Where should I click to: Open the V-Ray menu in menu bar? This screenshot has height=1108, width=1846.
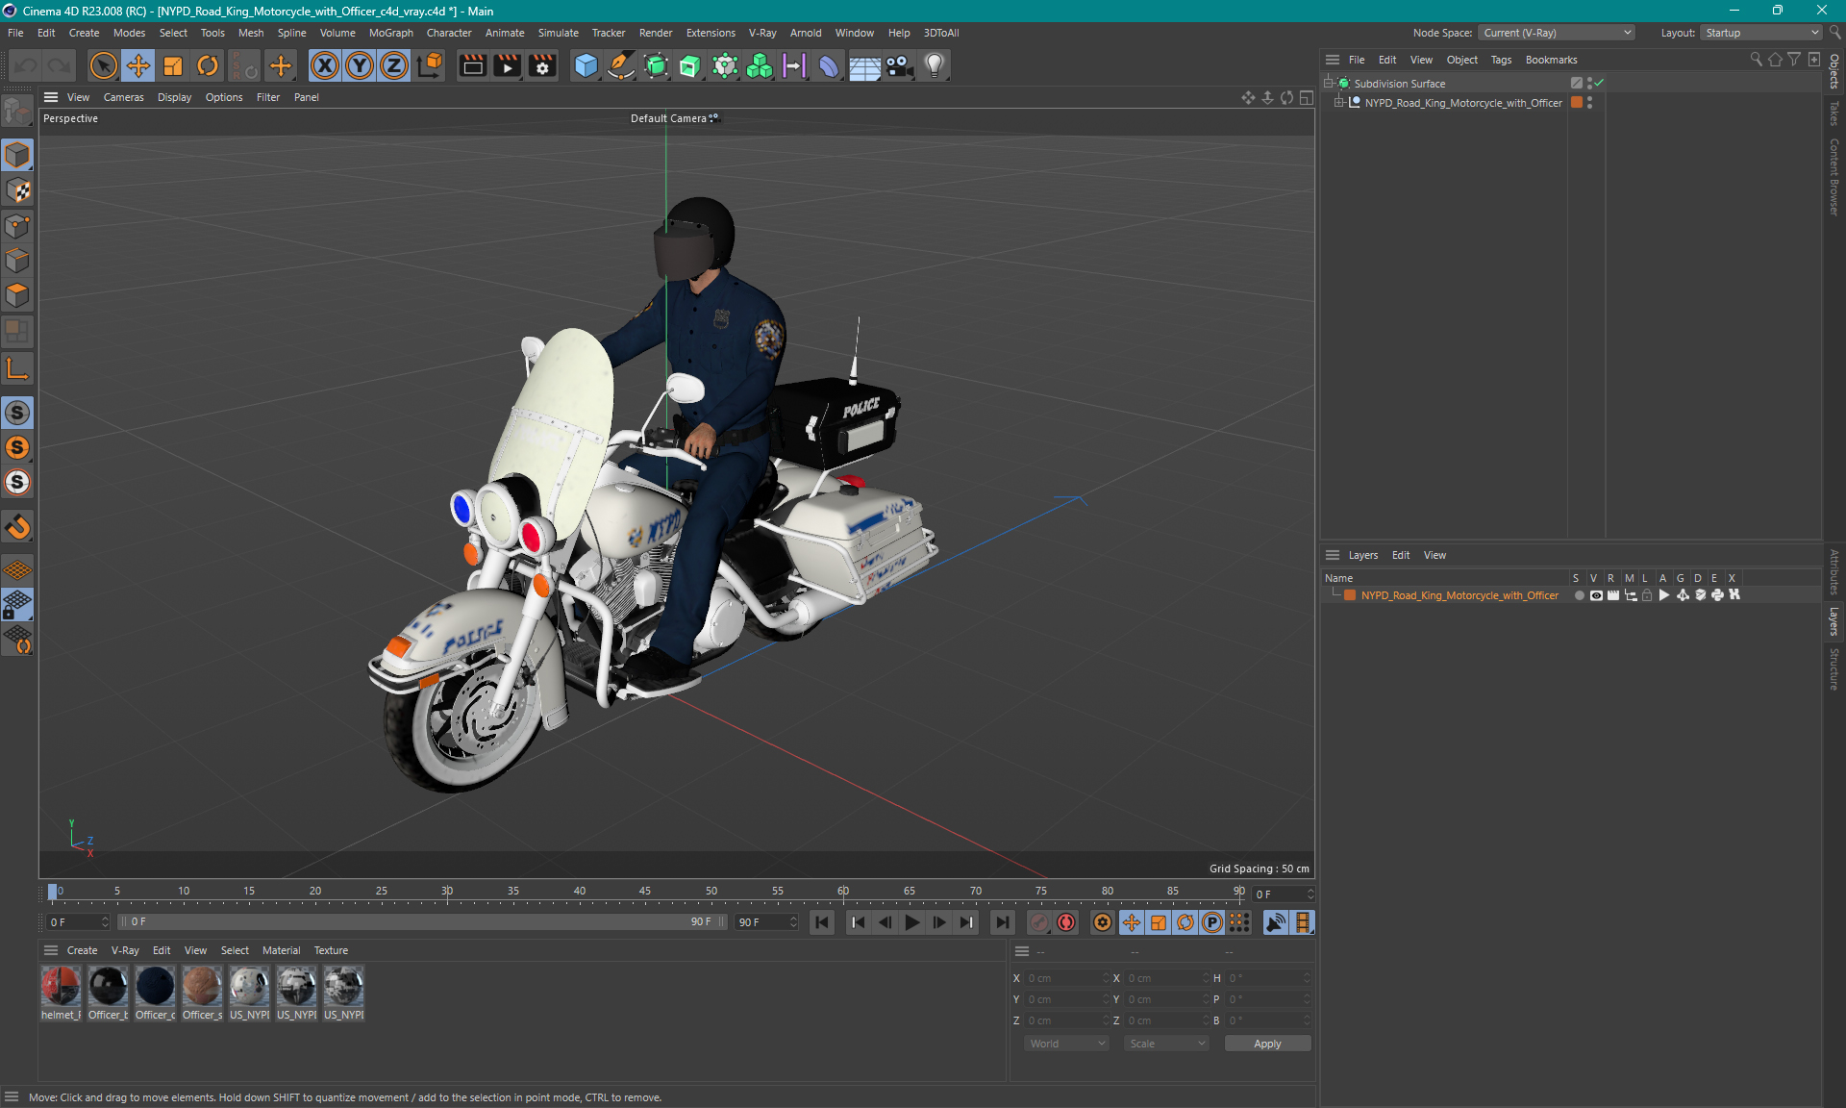(x=762, y=33)
